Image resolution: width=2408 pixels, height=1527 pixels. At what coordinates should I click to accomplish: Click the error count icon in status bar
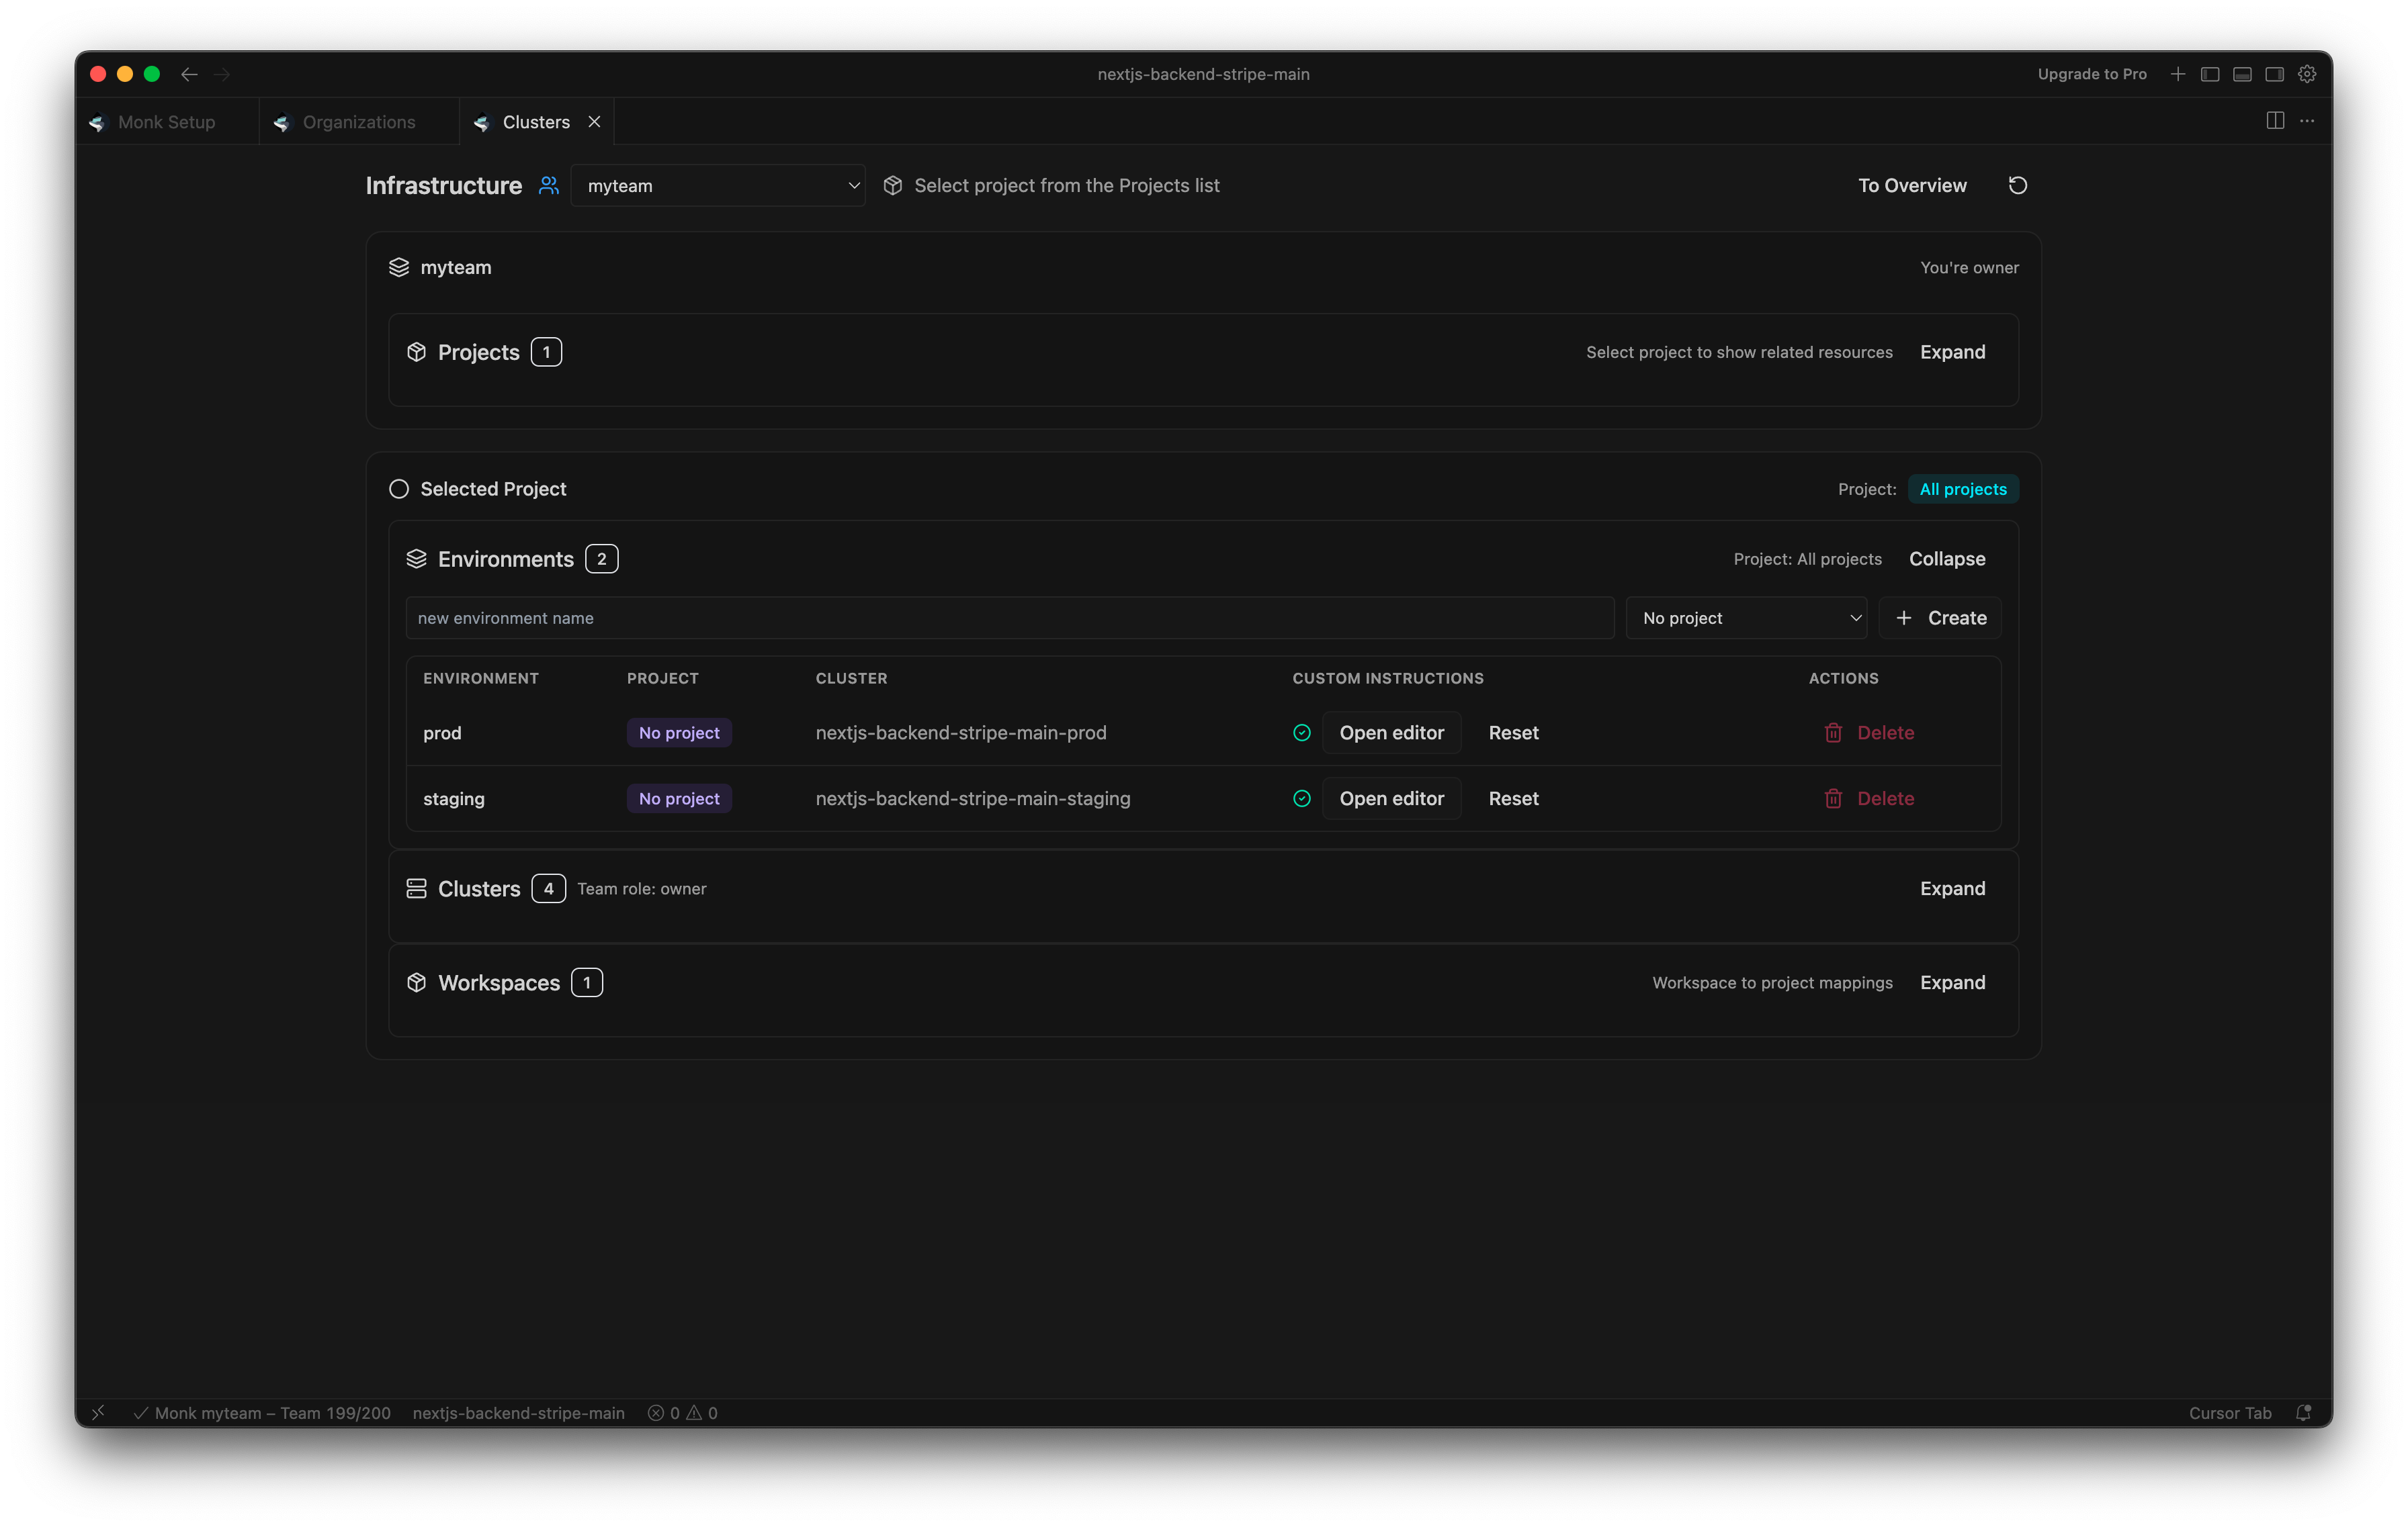656,1413
